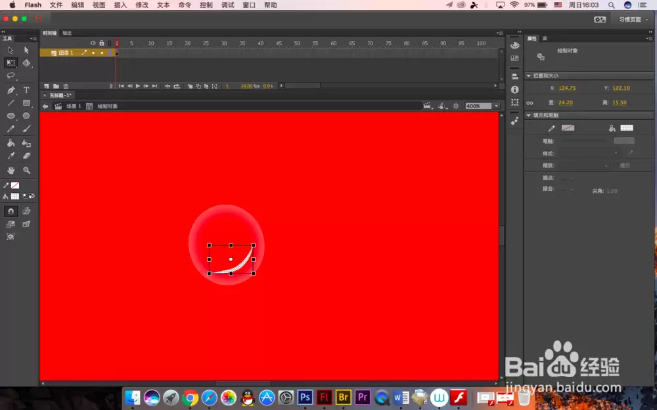Select the Text tool

click(x=26, y=90)
